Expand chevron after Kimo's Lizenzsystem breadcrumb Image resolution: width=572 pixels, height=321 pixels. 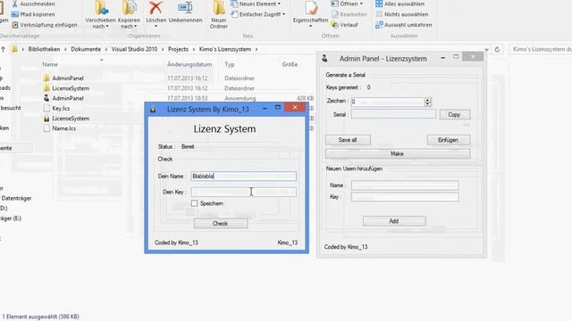click(257, 49)
